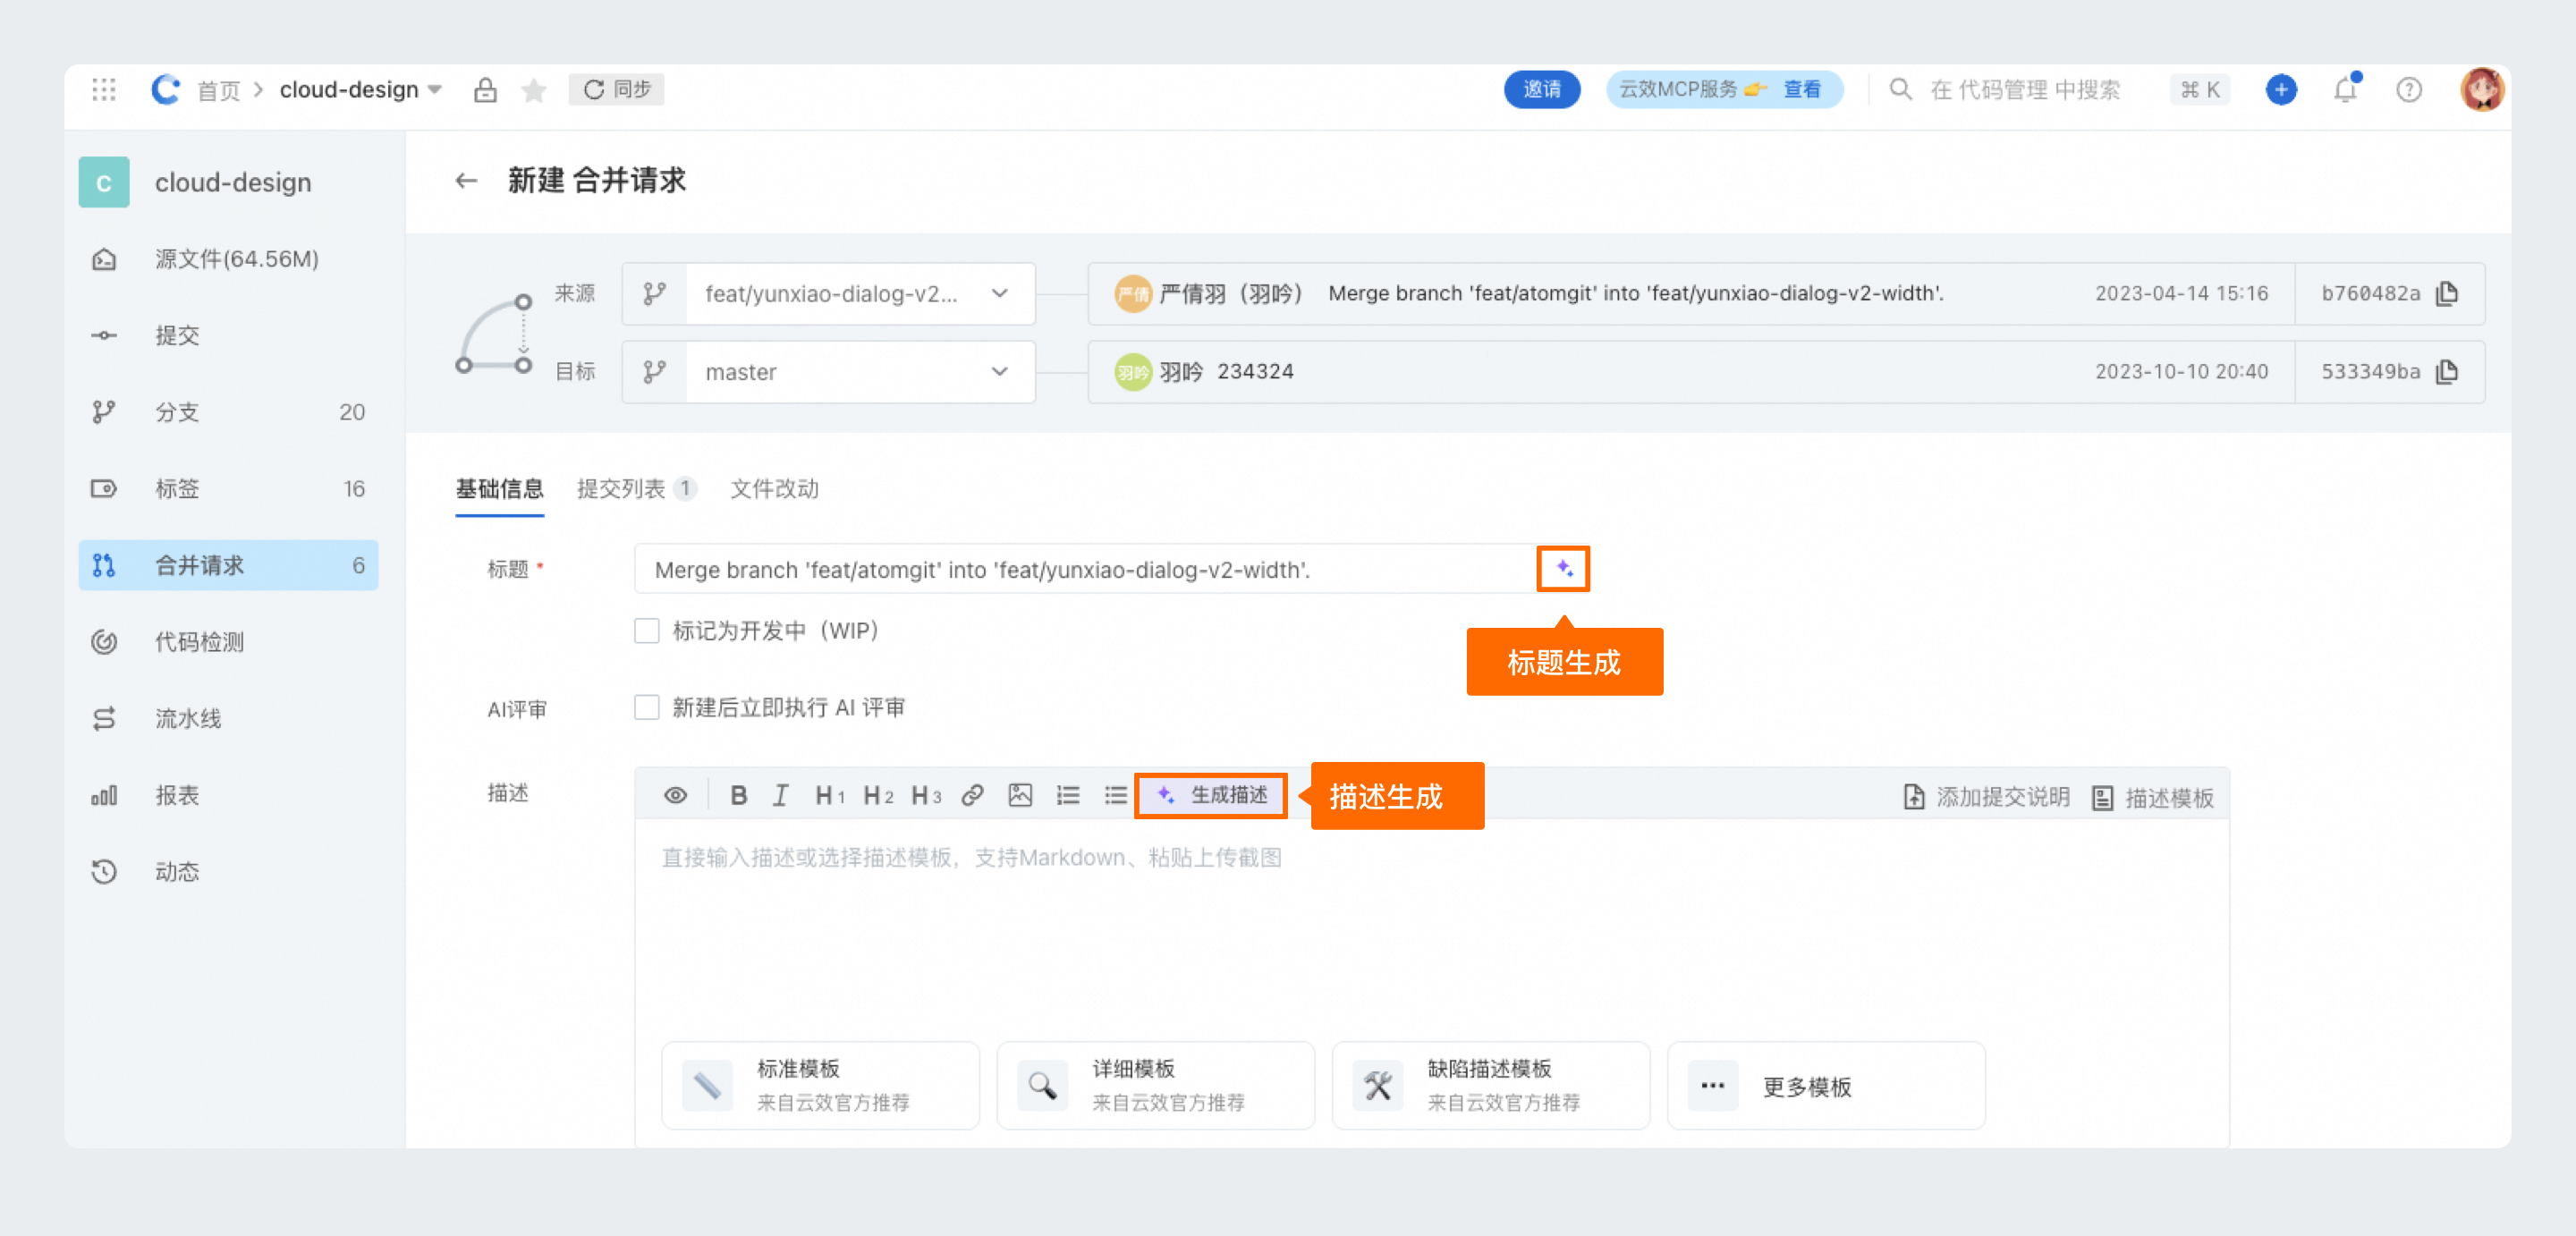Viewport: 2576px width, 1236px height.
Task: Check 标记为开发中 (WIP) checkbox
Action: click(x=647, y=631)
